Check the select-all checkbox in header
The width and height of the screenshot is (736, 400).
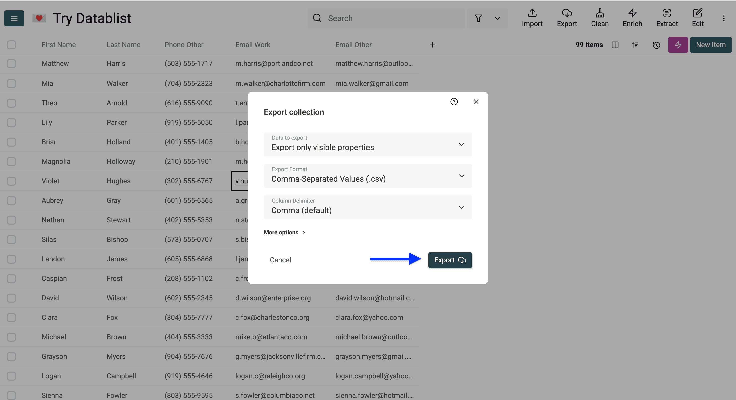coord(11,45)
